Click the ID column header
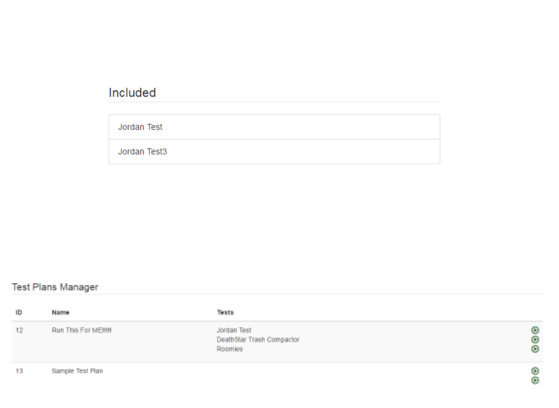This screenshot has height=408, width=559. pos(19,313)
